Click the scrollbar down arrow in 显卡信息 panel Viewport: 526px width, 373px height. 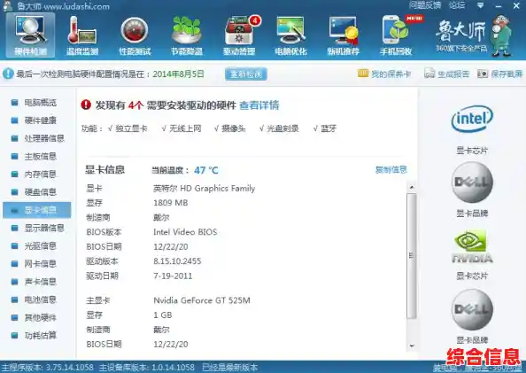pos(412,346)
